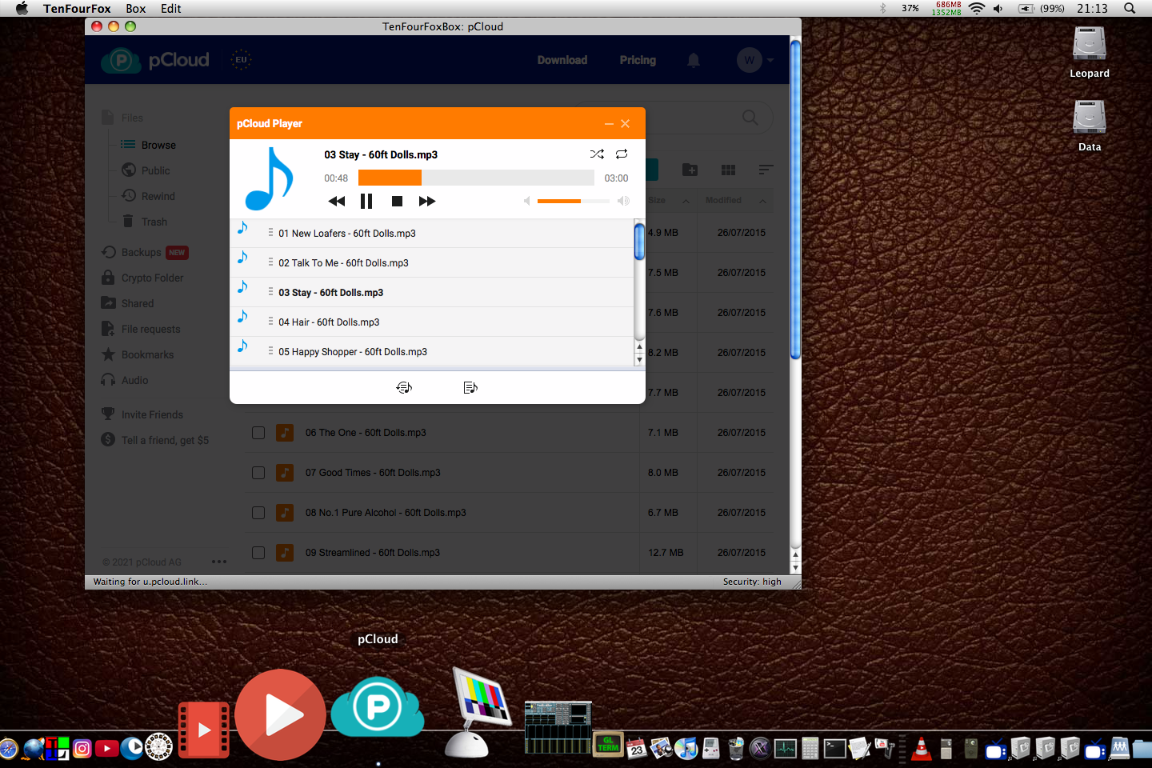The height and width of the screenshot is (768, 1152).
Task: Skip to the next track
Action: coord(427,201)
